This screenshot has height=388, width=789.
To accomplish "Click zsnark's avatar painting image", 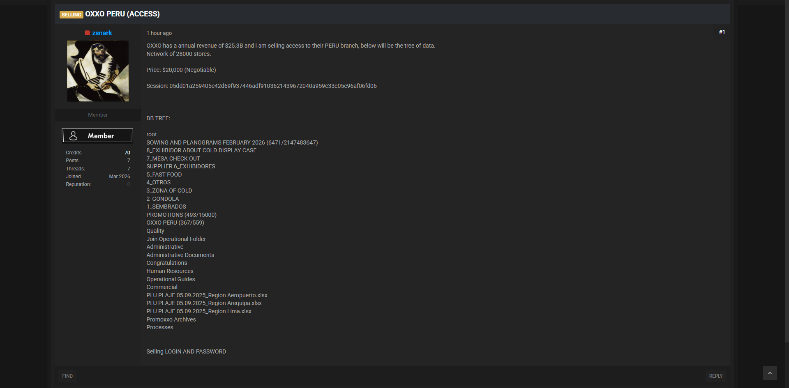I will (x=98, y=71).
